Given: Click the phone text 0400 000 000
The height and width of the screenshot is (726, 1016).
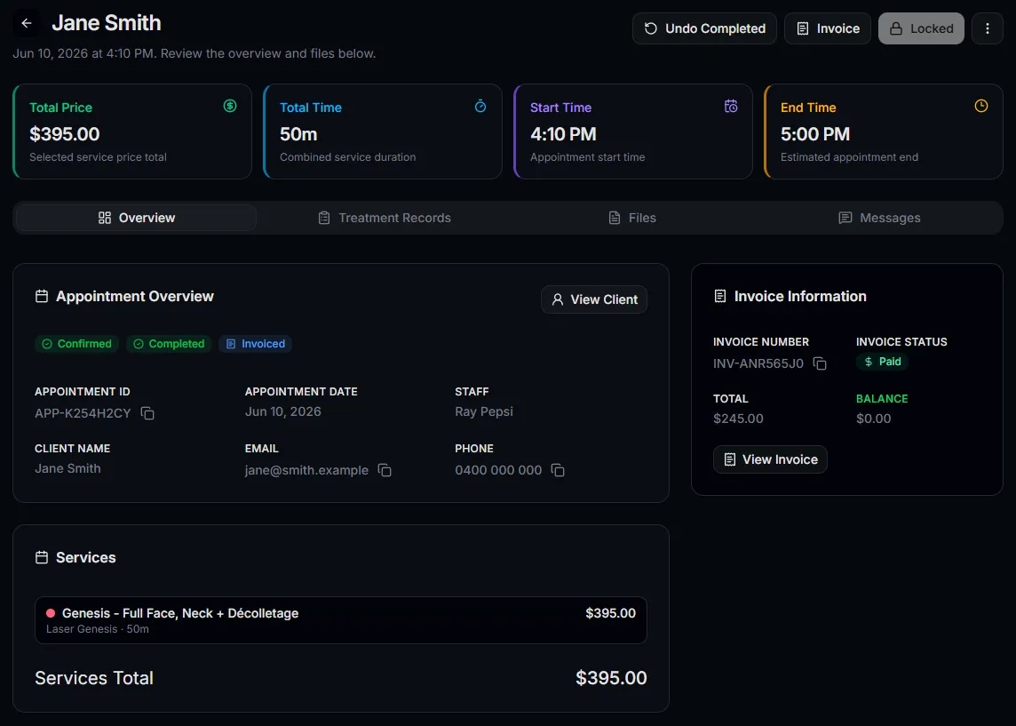Looking at the screenshot, I should tap(498, 470).
